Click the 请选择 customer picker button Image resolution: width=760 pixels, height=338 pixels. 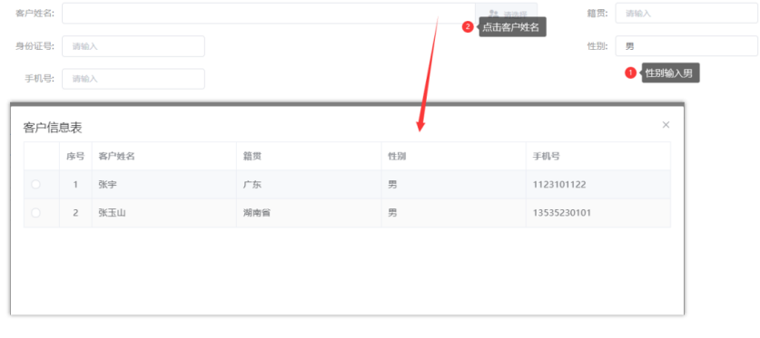point(506,13)
